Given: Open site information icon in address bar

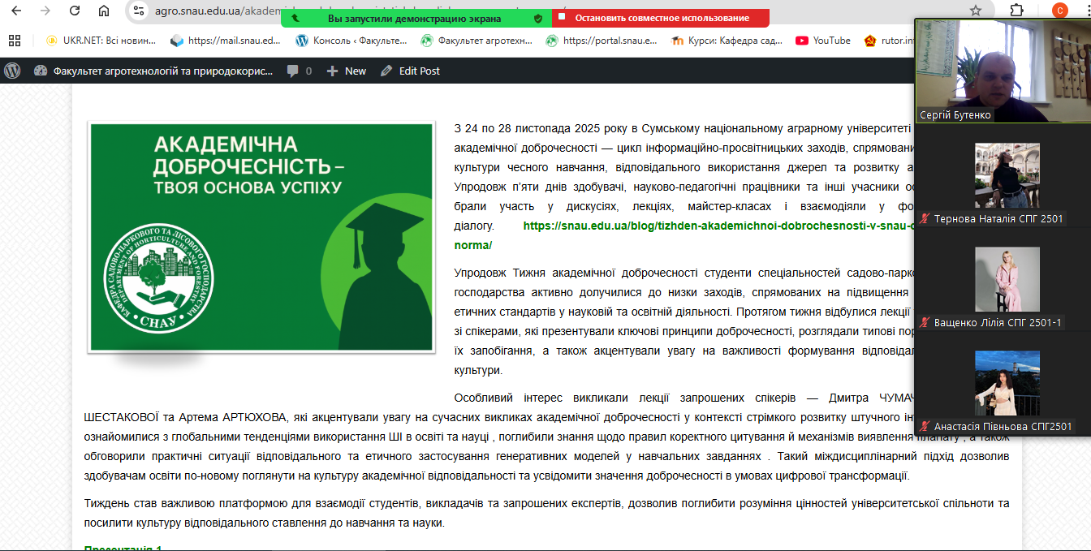Looking at the screenshot, I should pos(140,11).
